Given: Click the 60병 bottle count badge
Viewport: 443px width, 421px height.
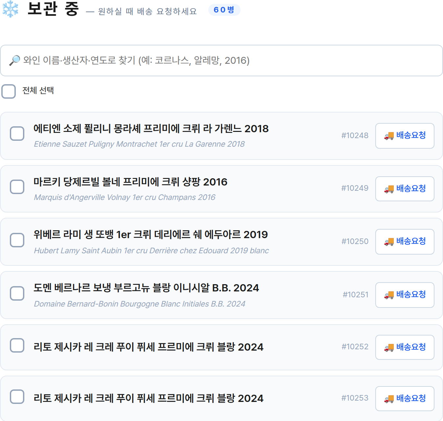Looking at the screenshot, I should (224, 10).
